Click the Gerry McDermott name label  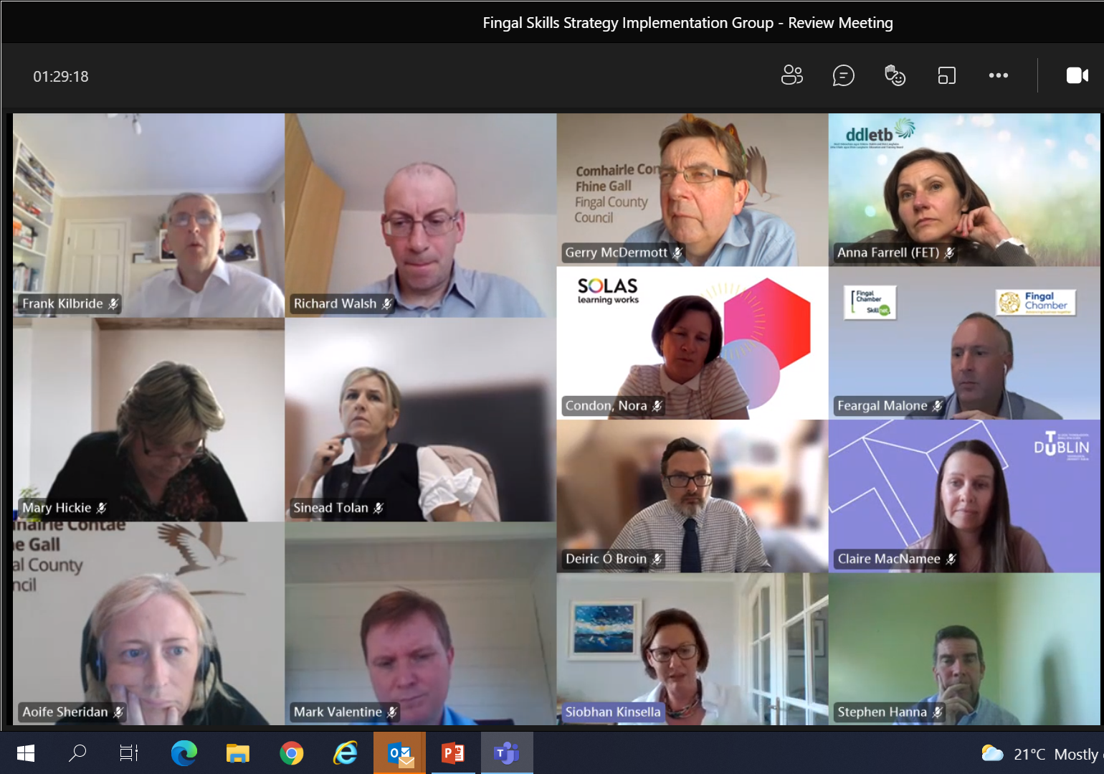click(616, 253)
